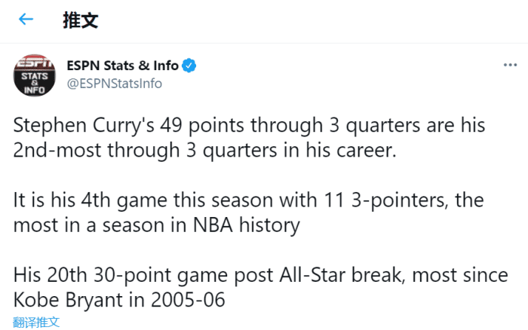
Task: Go back using the left arrow icon
Action: coord(26,20)
